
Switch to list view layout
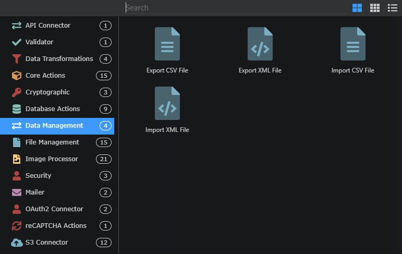click(x=392, y=8)
